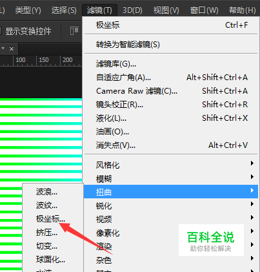Reapply last filter 极坐标 Ctrl+F
The image size is (260, 272).
pyautogui.click(x=171, y=25)
